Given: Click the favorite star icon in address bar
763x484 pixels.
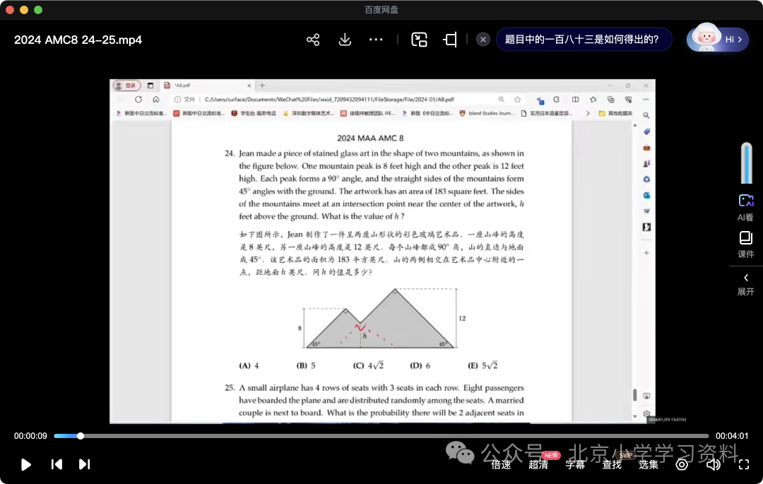Looking at the screenshot, I should tap(517, 99).
